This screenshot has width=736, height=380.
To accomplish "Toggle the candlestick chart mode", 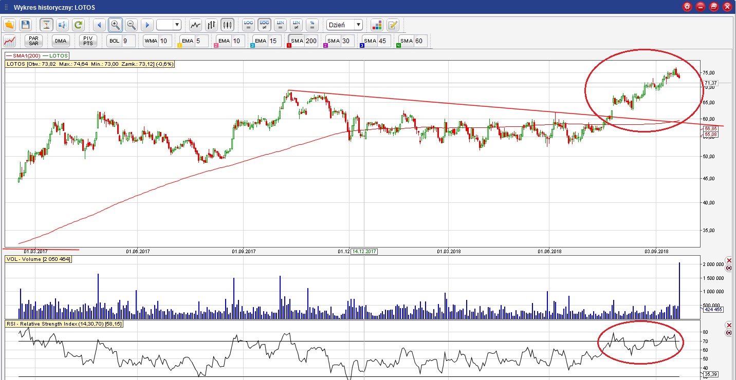I will point(227,25).
